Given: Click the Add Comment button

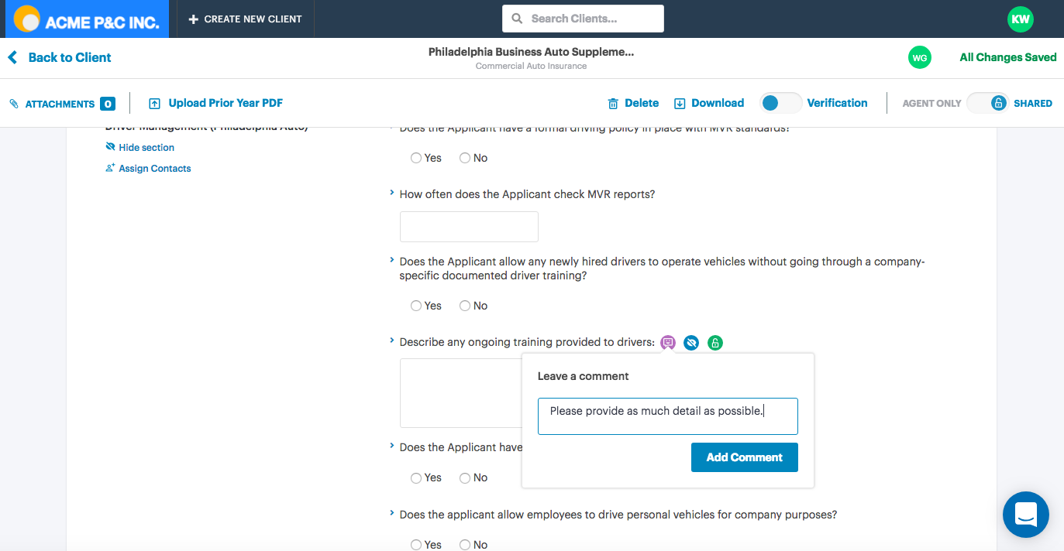Looking at the screenshot, I should (744, 457).
